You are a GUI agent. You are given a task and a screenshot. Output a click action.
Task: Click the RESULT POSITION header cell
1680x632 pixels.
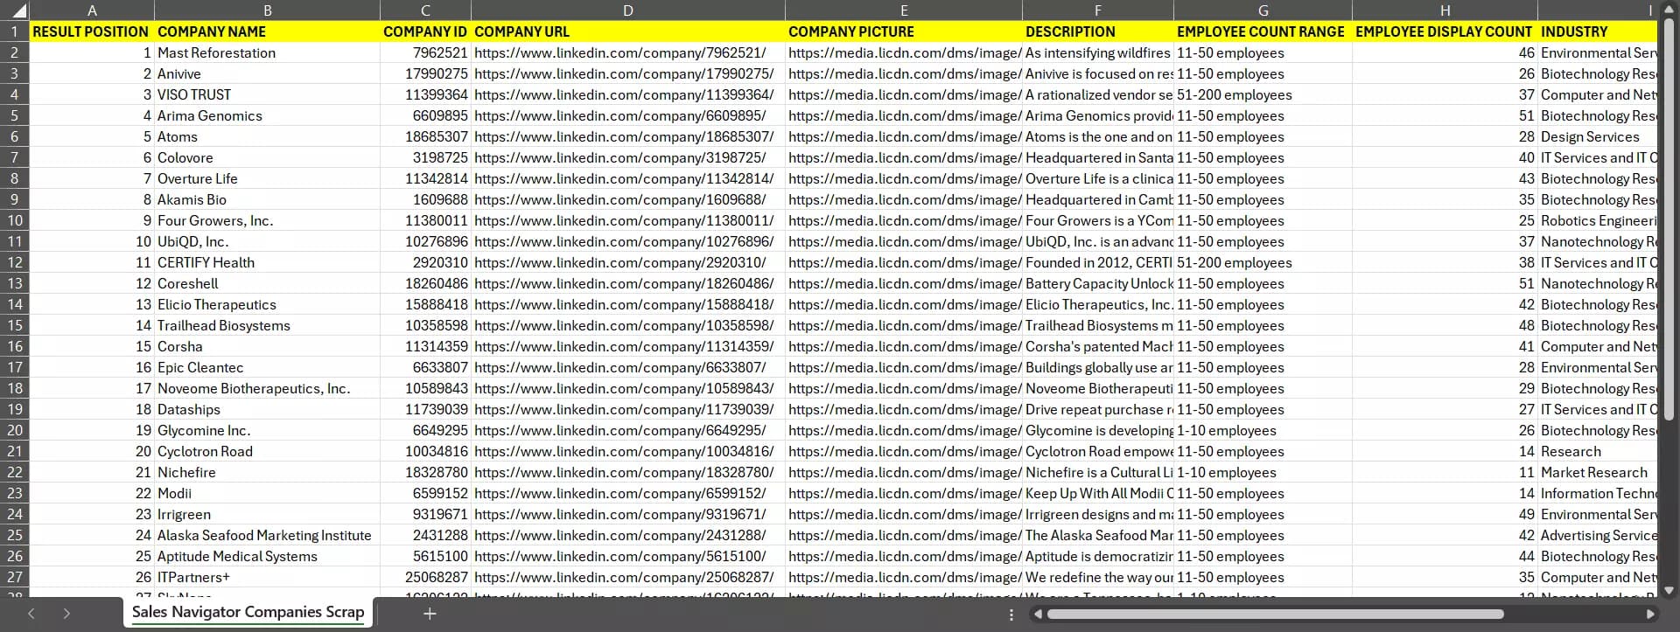pyautogui.click(x=92, y=31)
